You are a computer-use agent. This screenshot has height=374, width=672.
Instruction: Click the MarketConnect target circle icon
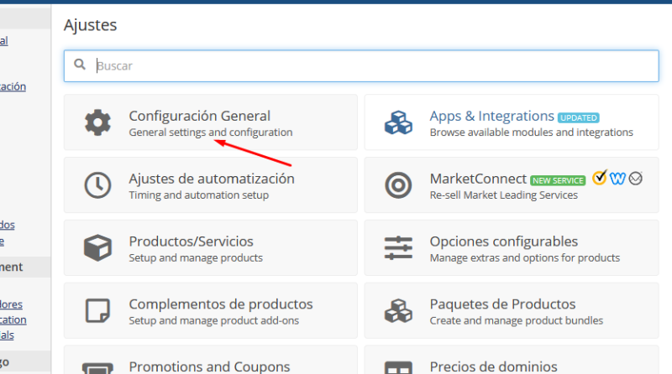click(398, 185)
